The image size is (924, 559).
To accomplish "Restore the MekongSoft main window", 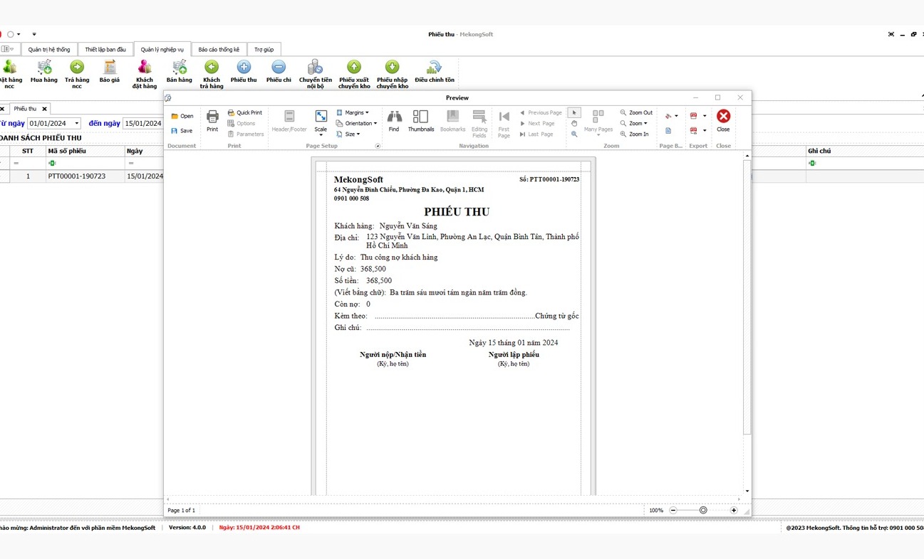I will coord(913,34).
